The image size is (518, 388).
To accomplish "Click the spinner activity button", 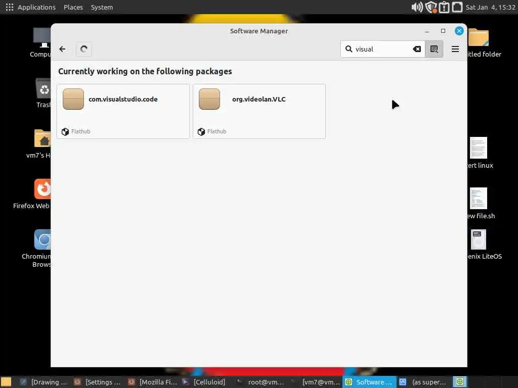I will pyautogui.click(x=84, y=49).
